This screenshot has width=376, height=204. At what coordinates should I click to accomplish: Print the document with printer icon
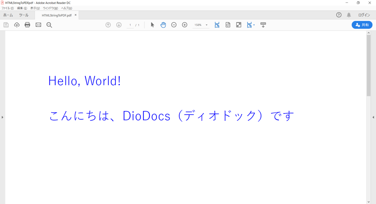[27, 25]
